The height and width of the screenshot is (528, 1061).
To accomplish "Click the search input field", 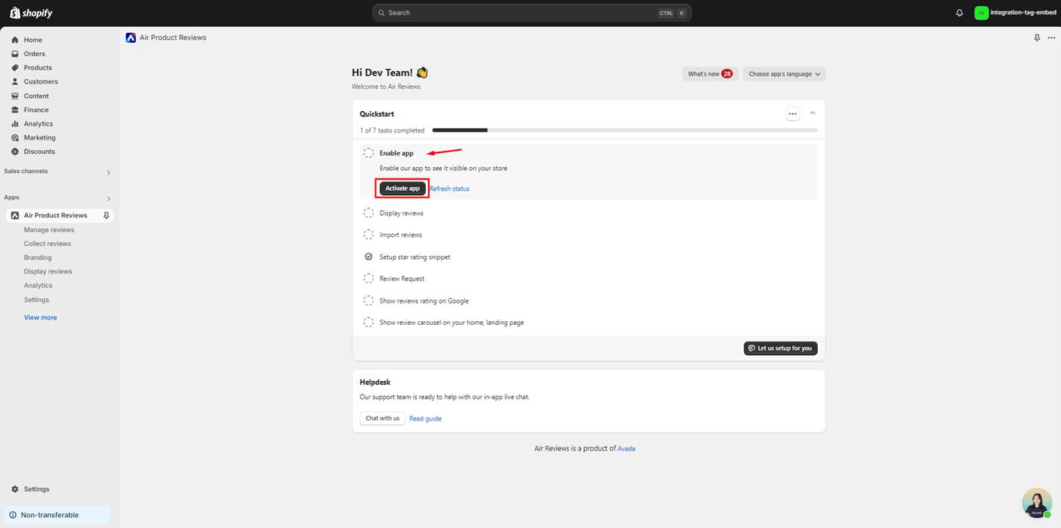I will pyautogui.click(x=522, y=13).
